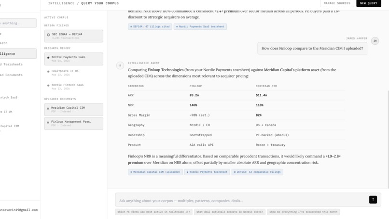Select the Meridian Capital CIM uploaded document
This screenshot has height=219, width=389.
(74, 109)
